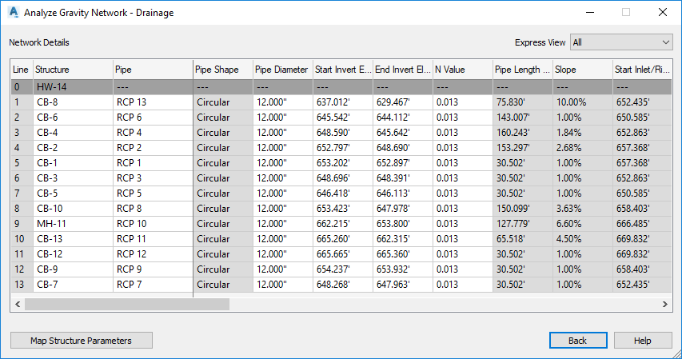Click pipe cell RCP 9

coord(153,269)
